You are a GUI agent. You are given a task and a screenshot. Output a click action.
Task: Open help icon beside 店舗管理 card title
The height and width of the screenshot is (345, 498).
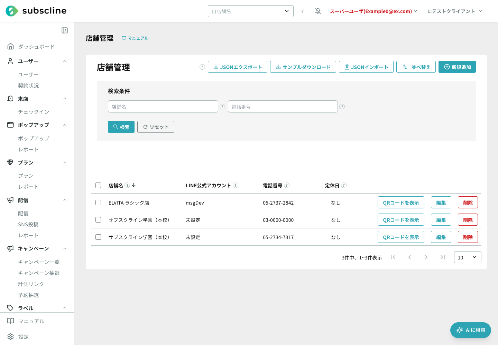point(202,67)
